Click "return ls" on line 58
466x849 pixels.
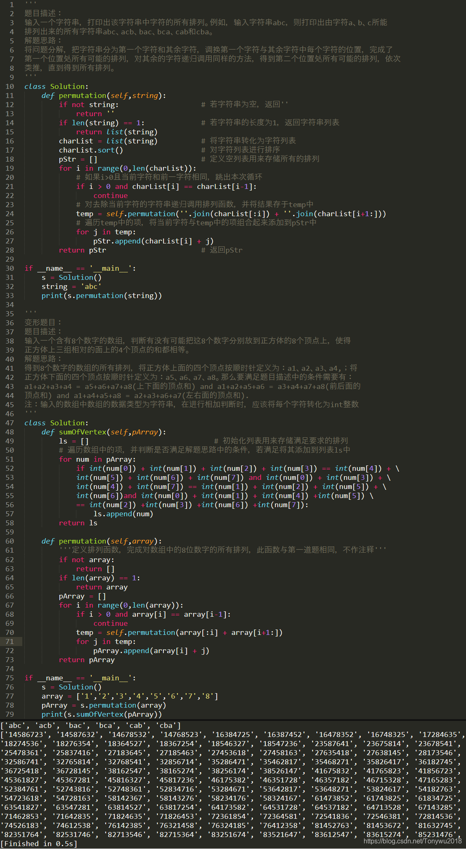[x=78, y=523]
